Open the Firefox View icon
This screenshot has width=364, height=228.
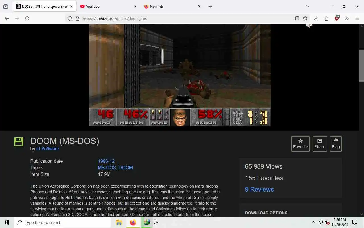pos(6,6)
